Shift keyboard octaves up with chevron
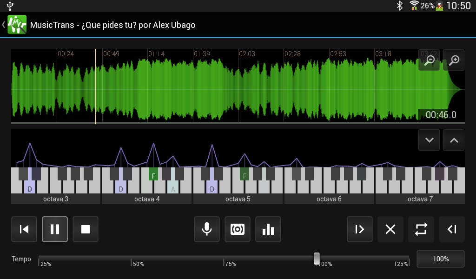The width and height of the screenshot is (476, 279). coord(454,140)
